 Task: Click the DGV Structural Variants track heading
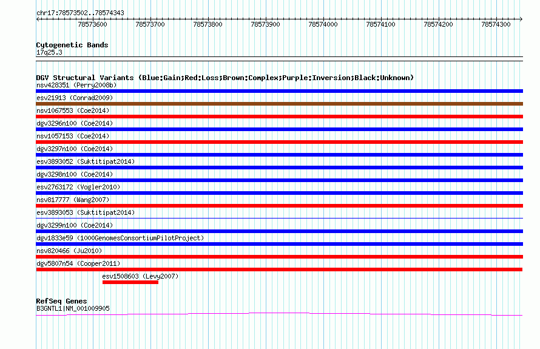click(x=224, y=78)
